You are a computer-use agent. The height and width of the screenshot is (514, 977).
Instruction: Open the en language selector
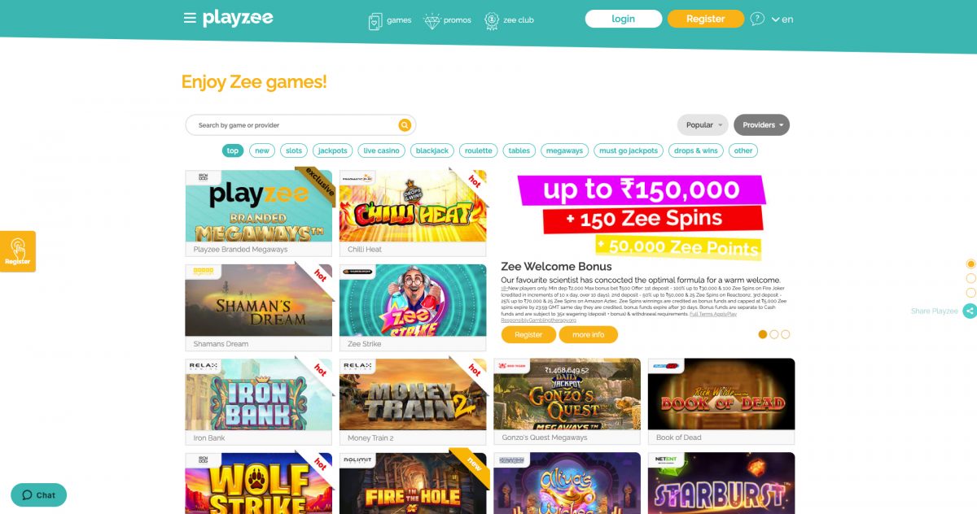(x=782, y=19)
